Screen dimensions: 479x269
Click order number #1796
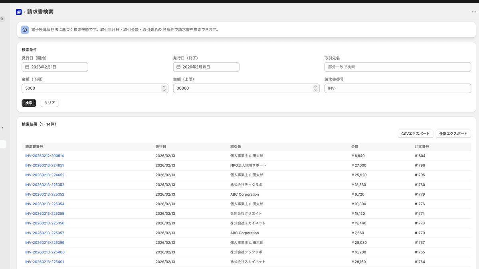tap(420, 165)
